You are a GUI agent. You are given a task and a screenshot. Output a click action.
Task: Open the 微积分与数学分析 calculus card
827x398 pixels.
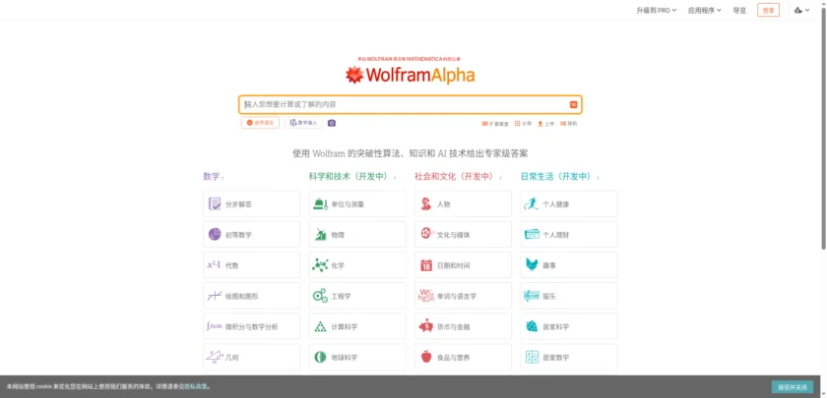(x=252, y=326)
